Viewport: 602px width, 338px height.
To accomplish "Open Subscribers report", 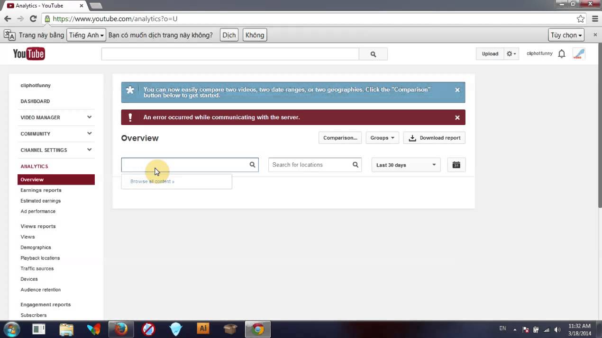I will coord(33,315).
